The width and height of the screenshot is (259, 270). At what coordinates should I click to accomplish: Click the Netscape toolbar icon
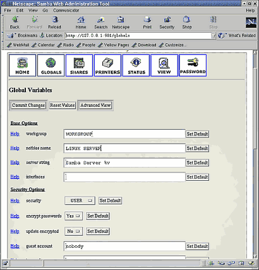[x=121, y=23]
